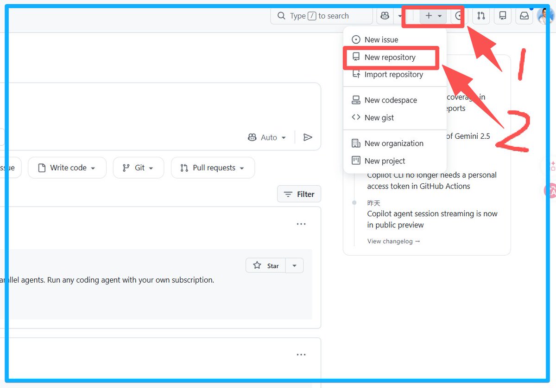Image resolution: width=556 pixels, height=388 pixels.
Task: Open the pull requests icon in header
Action: click(x=481, y=16)
